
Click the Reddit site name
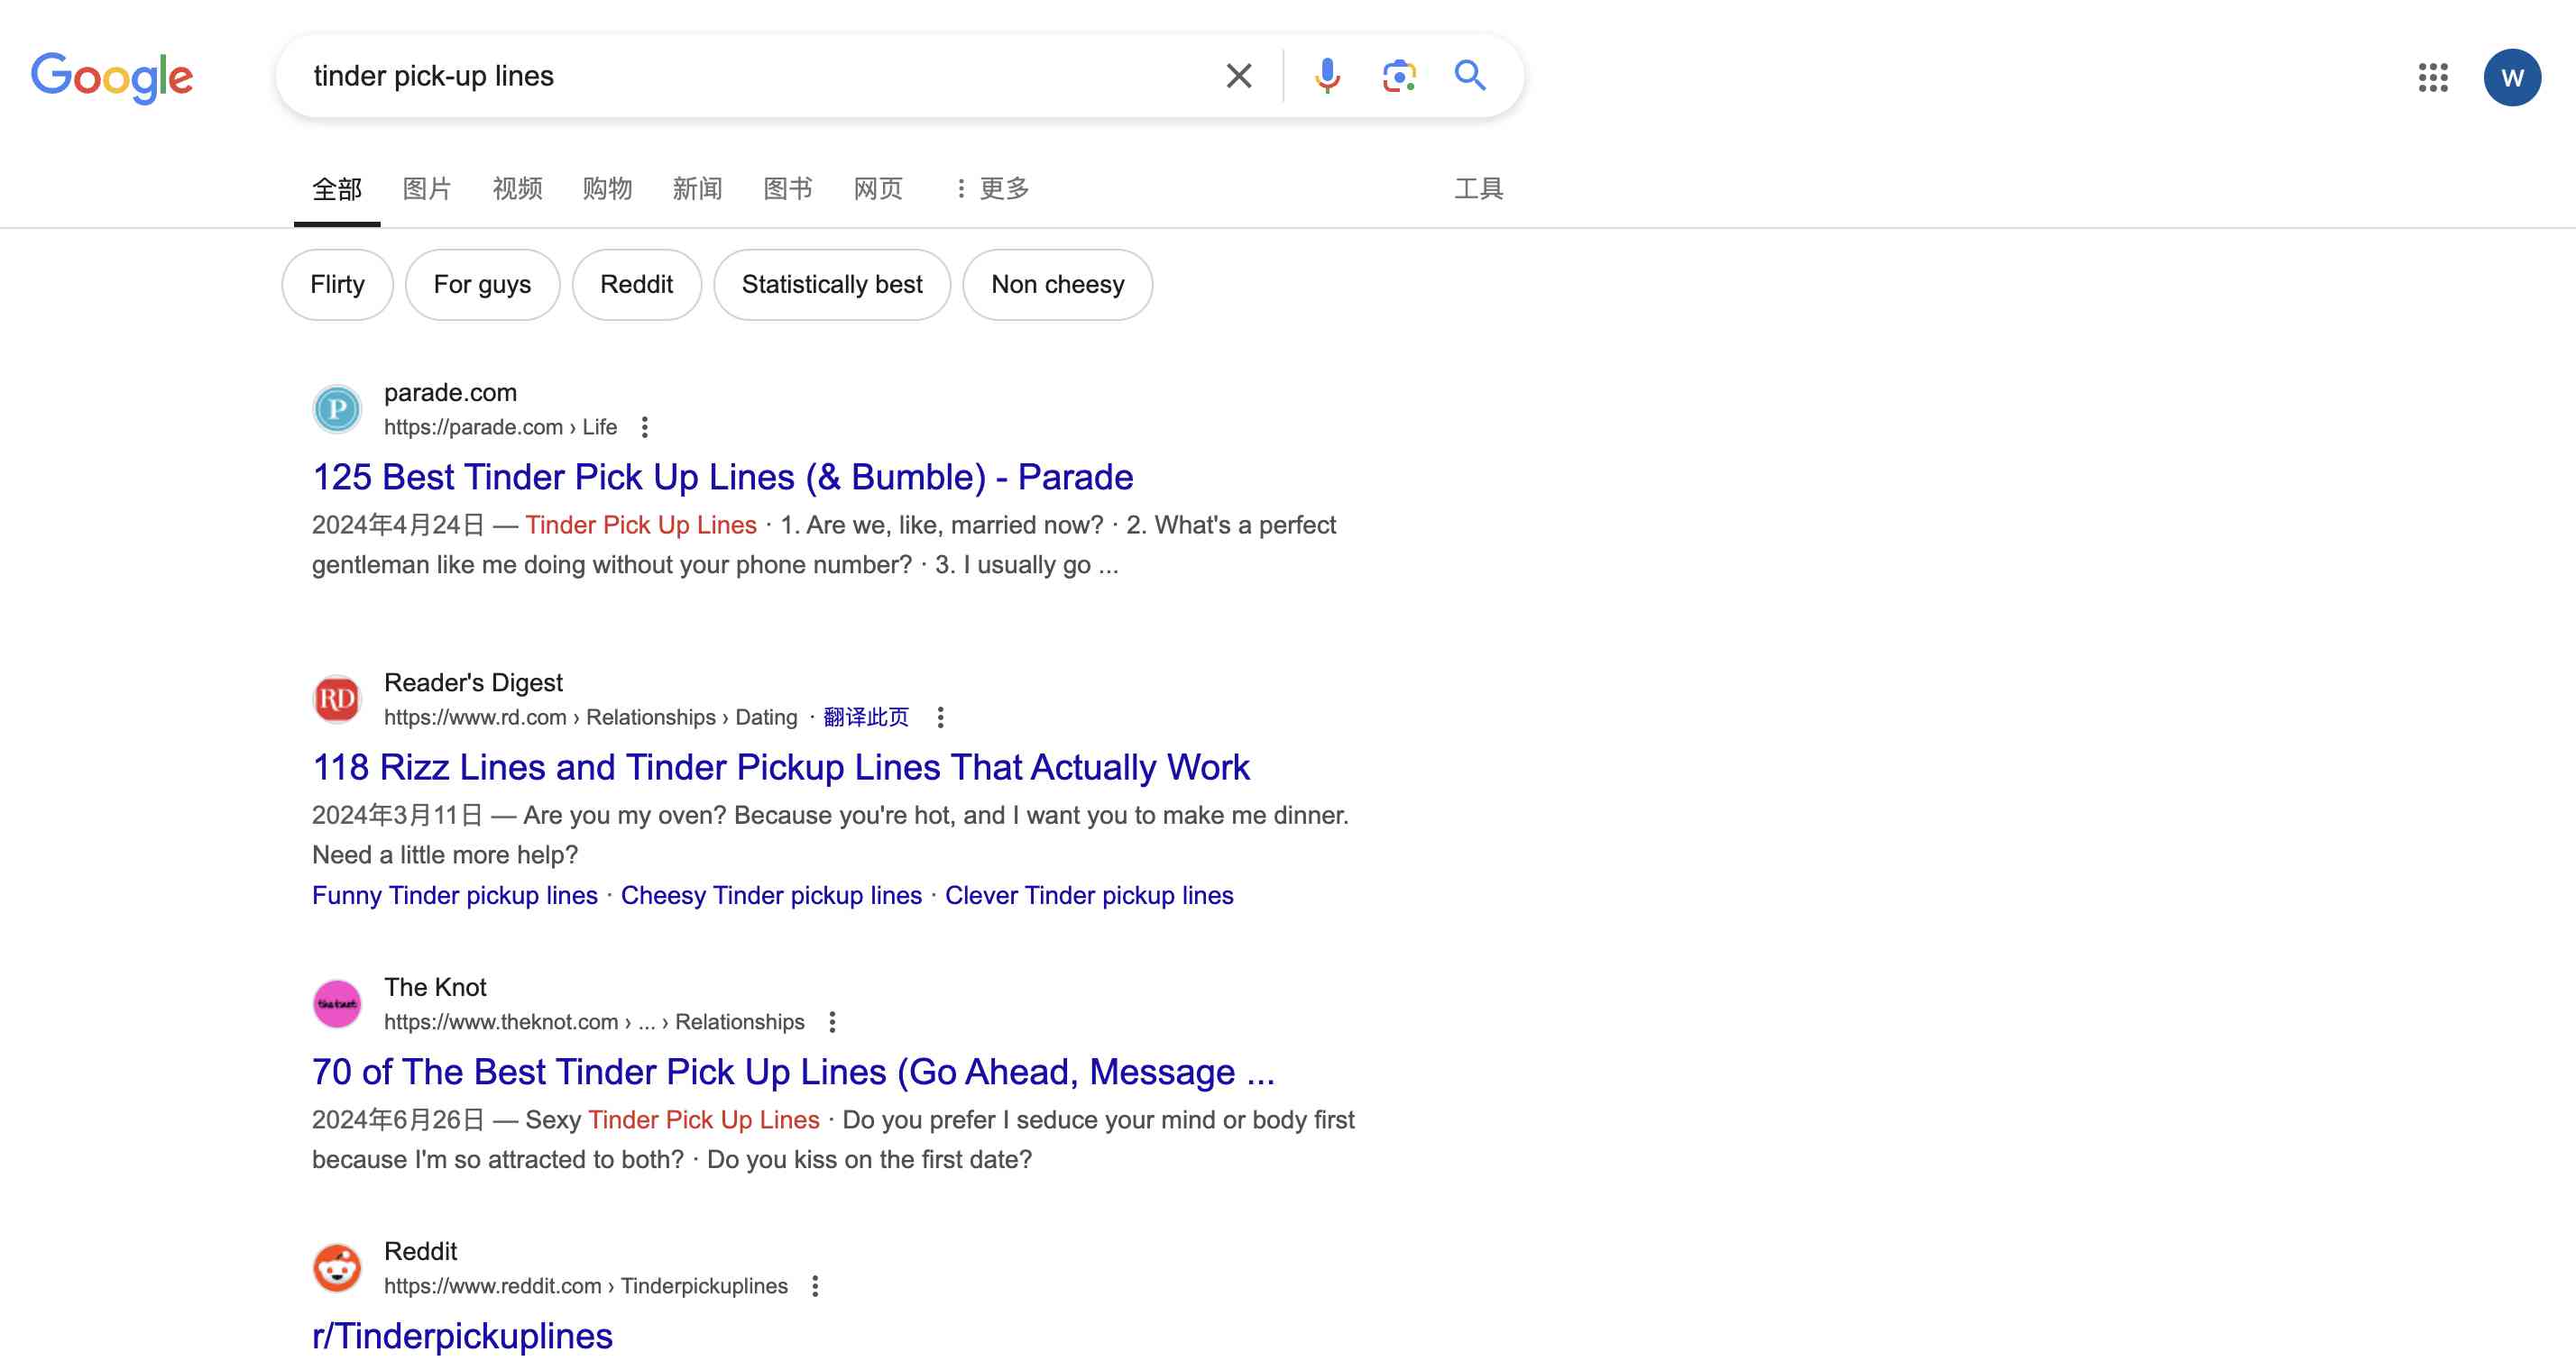click(x=420, y=1251)
